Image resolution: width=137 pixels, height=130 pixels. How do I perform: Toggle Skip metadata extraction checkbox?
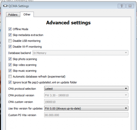10,35
